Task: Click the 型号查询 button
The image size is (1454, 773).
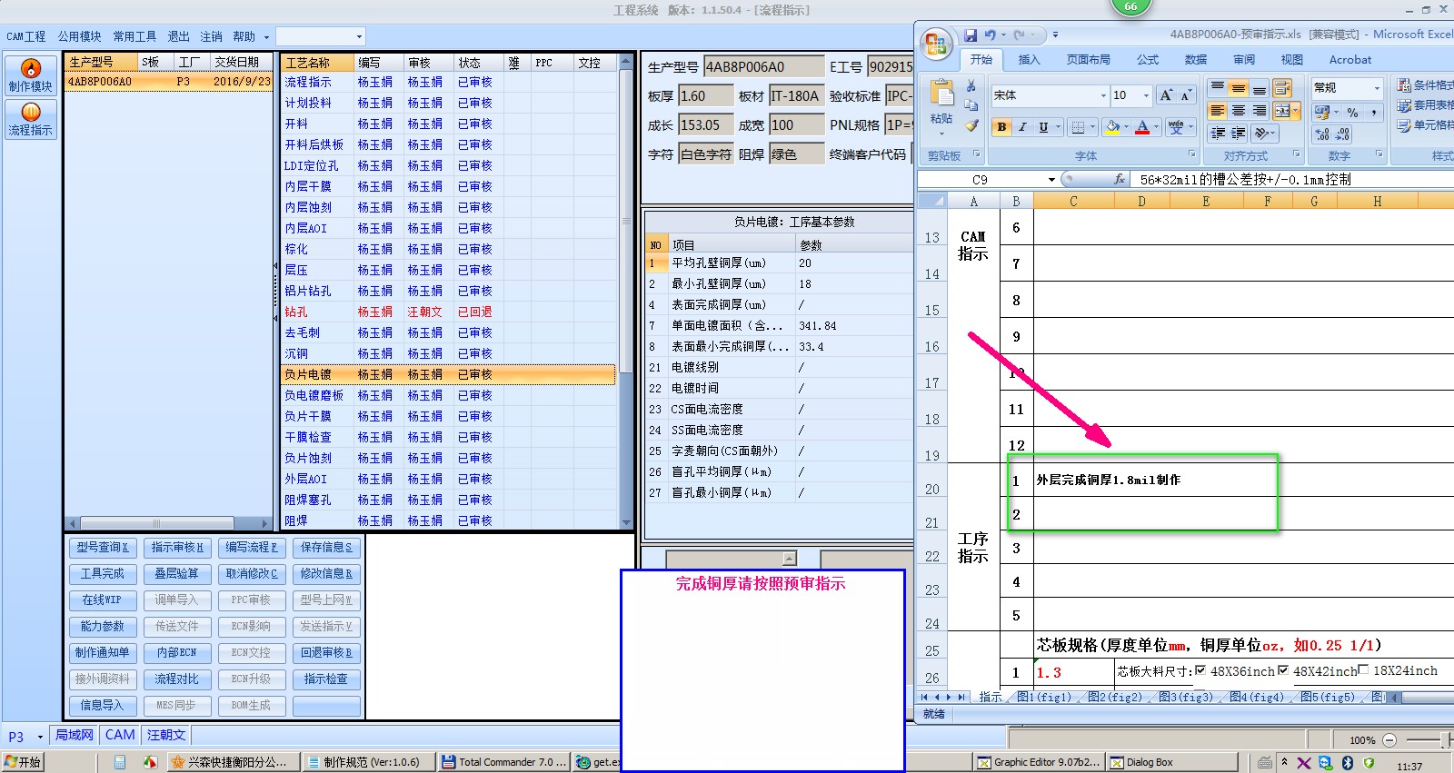Action: 103,548
